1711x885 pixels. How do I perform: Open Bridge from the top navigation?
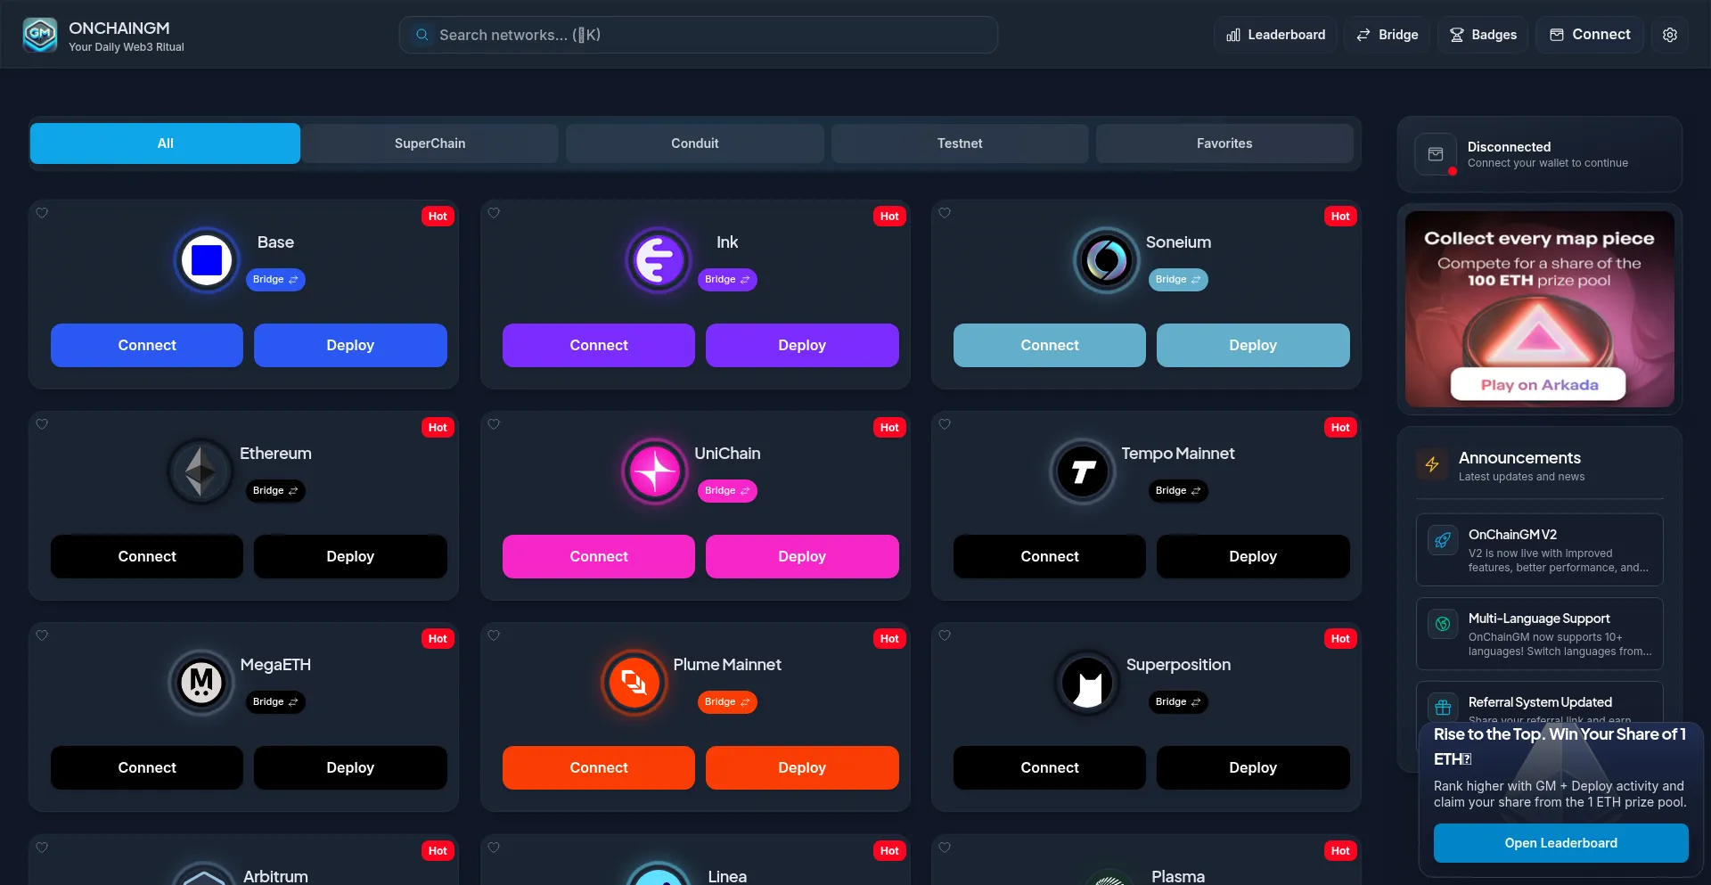tap(1387, 35)
